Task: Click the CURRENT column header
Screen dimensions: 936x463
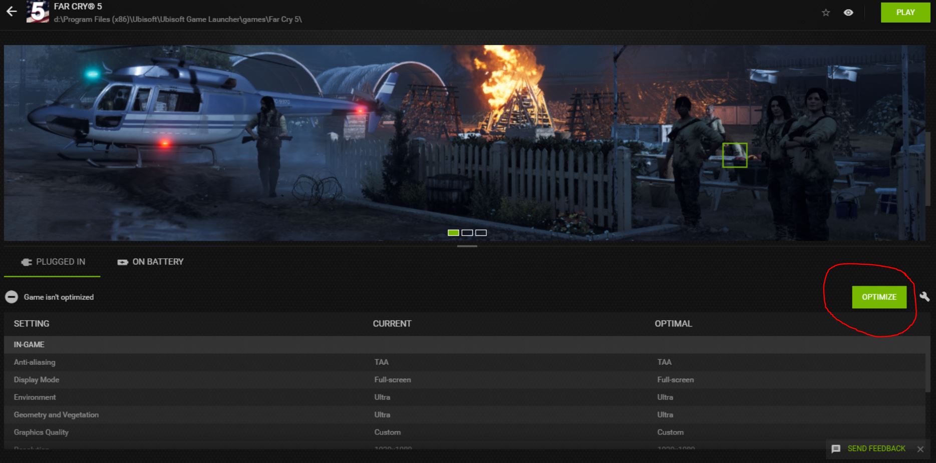Action: pyautogui.click(x=392, y=324)
